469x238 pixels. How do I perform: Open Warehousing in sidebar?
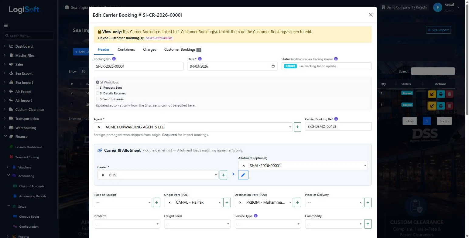click(26, 128)
